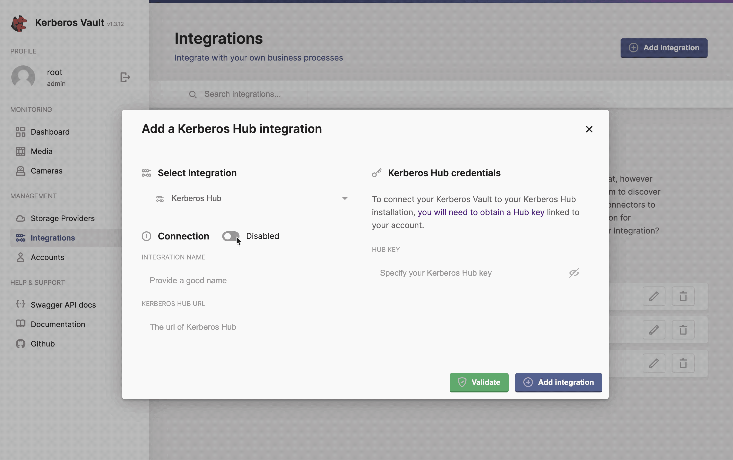Log out using the sign-out icon
This screenshot has height=460, width=733.
click(125, 77)
